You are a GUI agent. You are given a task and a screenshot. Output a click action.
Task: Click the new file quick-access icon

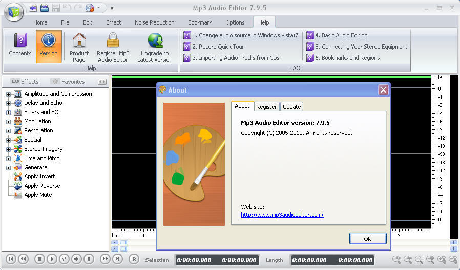(x=33, y=8)
